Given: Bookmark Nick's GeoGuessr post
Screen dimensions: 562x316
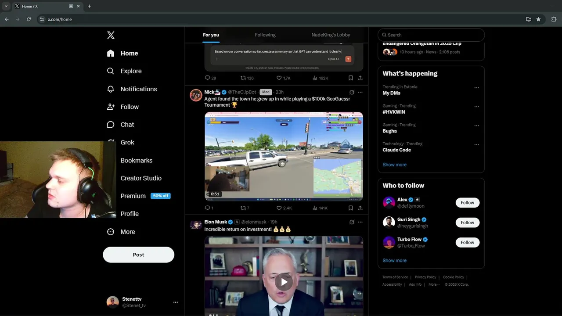Looking at the screenshot, I should tap(350, 208).
